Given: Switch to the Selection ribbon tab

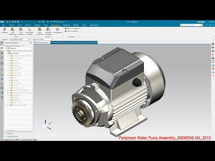Looking at the screenshot, I should coord(66,25).
